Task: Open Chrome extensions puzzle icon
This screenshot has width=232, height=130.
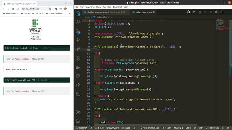Action: tap(56, 9)
